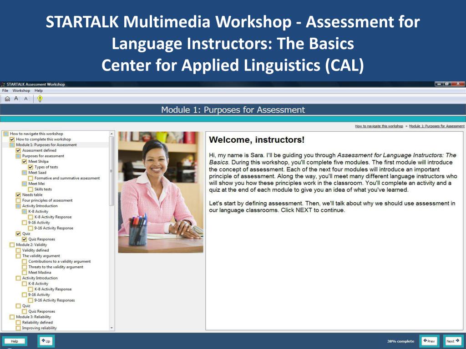Viewport: 466px width, 349px height.
Task: Collapse Module 1 'K-8 Activity' node box
Action: pos(25,211)
